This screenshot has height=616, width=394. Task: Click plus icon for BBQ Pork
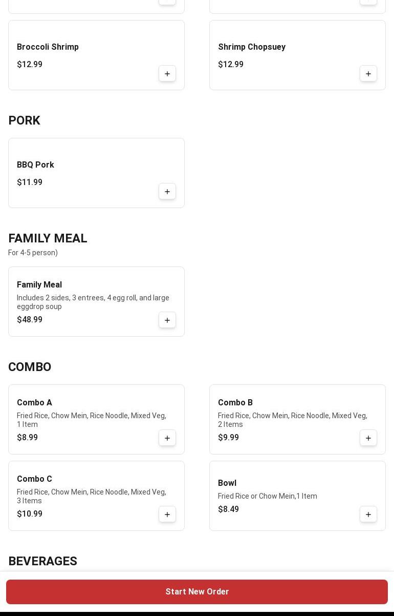(x=167, y=192)
